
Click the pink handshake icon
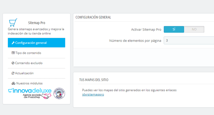click(x=46, y=96)
